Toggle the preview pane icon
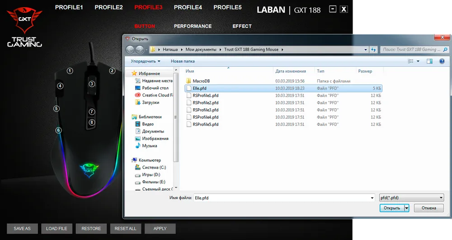This screenshot has width=452, height=240. (429, 61)
